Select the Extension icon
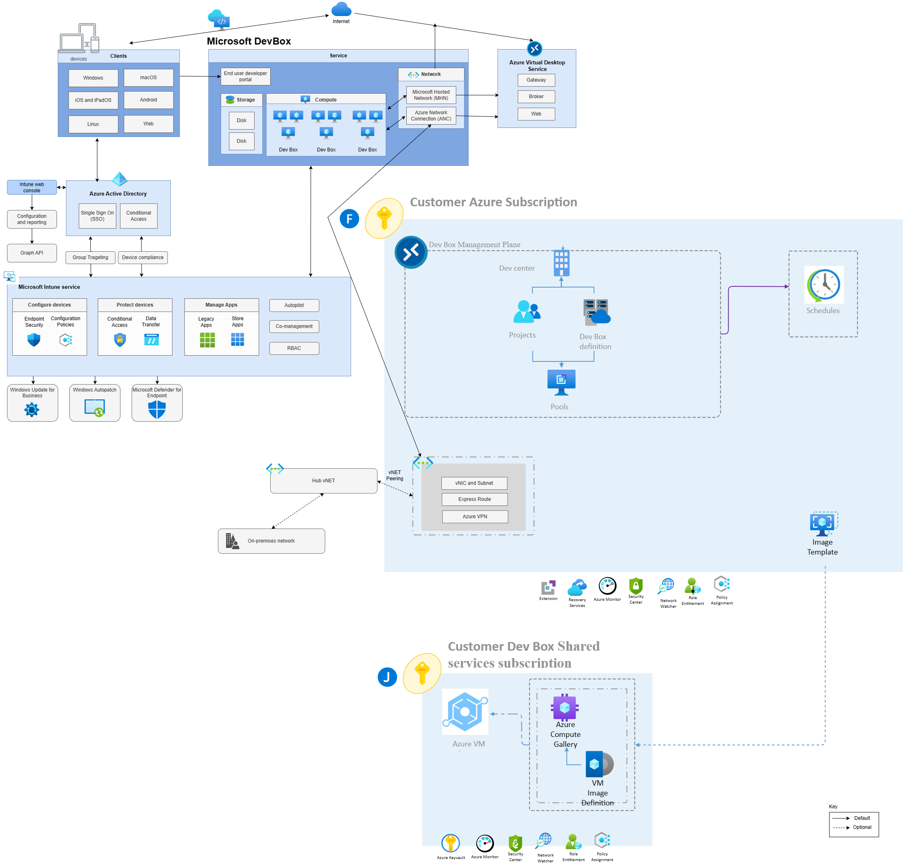The image size is (903, 864). click(548, 588)
